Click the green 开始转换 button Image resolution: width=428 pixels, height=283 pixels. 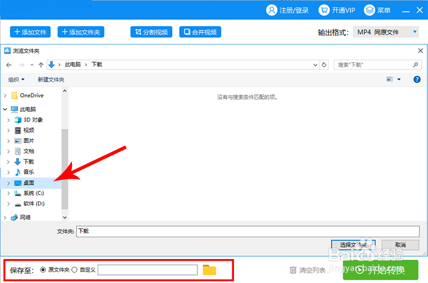point(381,270)
